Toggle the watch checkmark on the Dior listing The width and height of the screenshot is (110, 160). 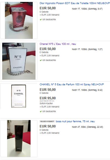coord(41,19)
